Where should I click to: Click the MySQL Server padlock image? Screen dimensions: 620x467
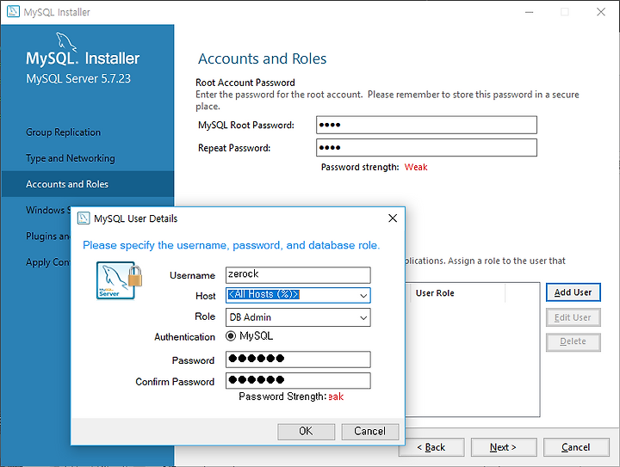tap(119, 280)
